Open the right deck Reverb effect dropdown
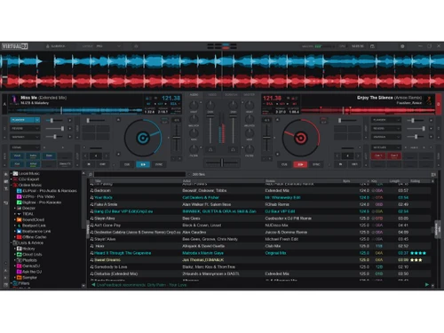Image resolution: width=444 pixels, height=333 pixels. [399, 129]
